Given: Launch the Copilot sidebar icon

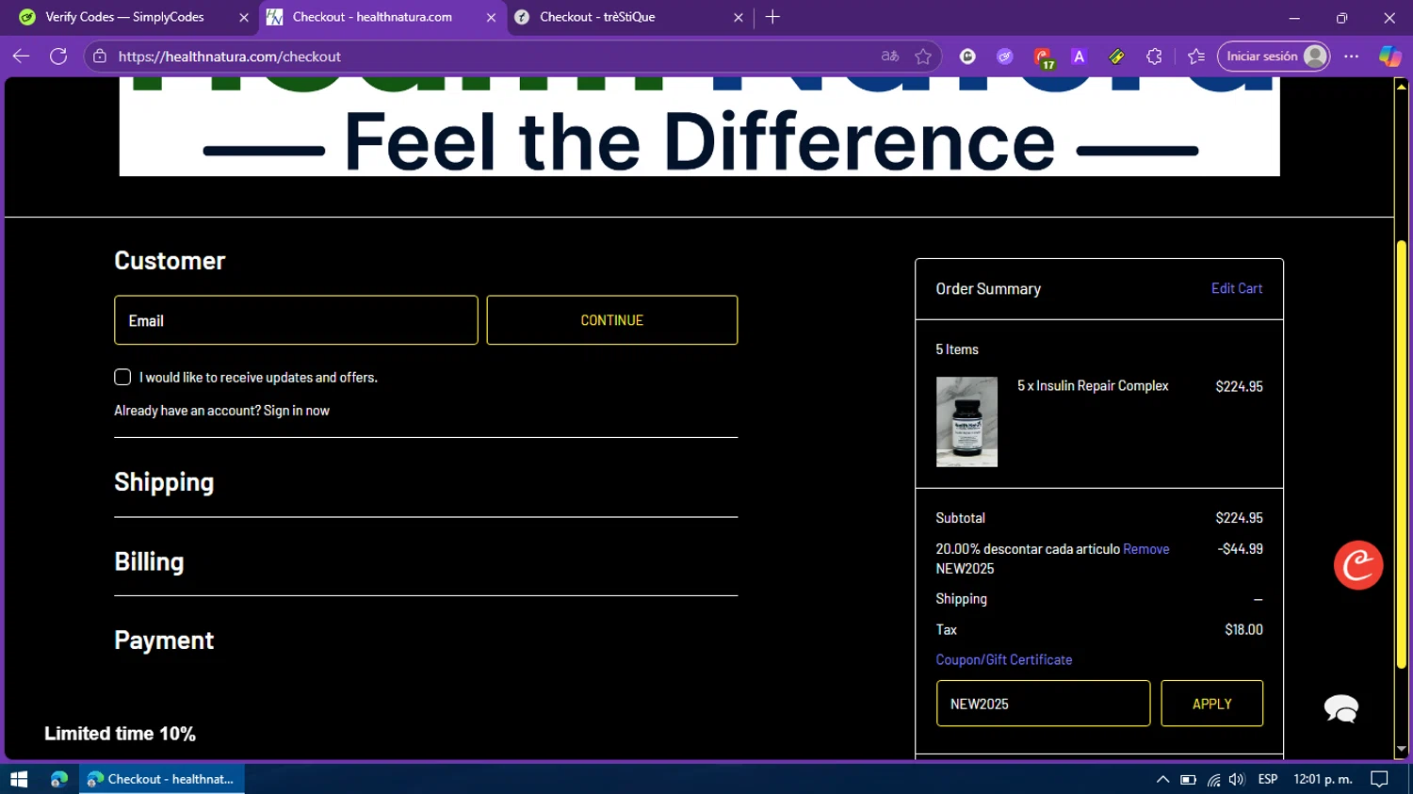Looking at the screenshot, I should coord(1389,57).
